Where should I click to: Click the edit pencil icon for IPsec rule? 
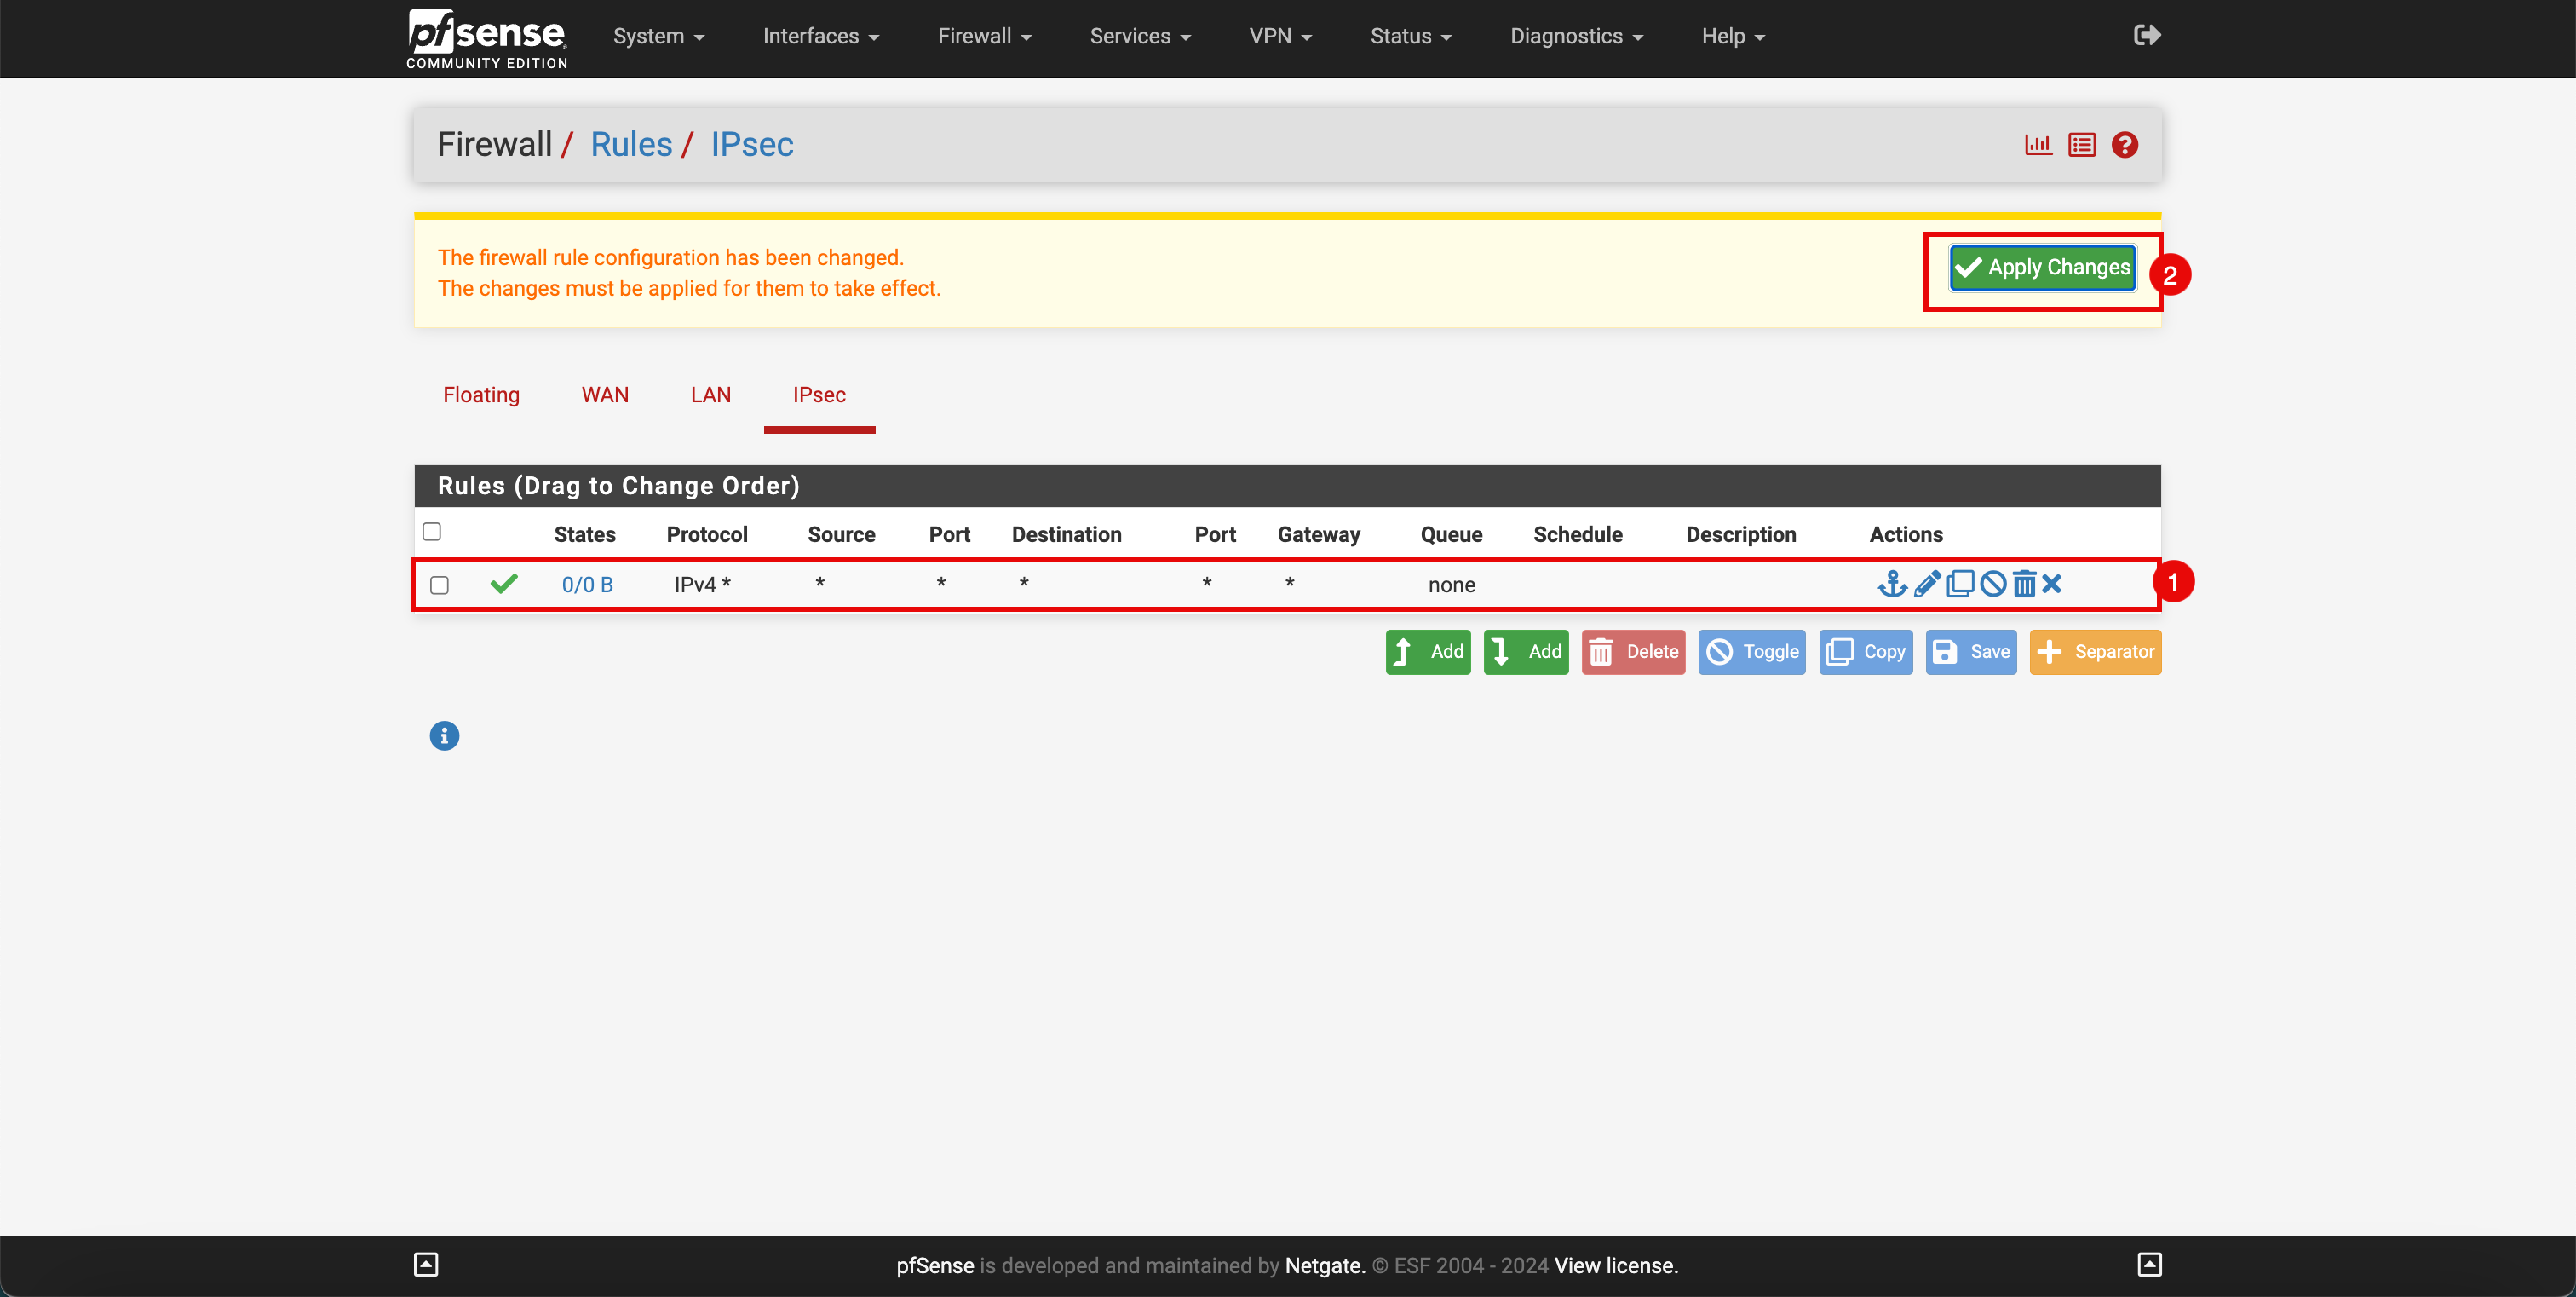click(x=1924, y=584)
